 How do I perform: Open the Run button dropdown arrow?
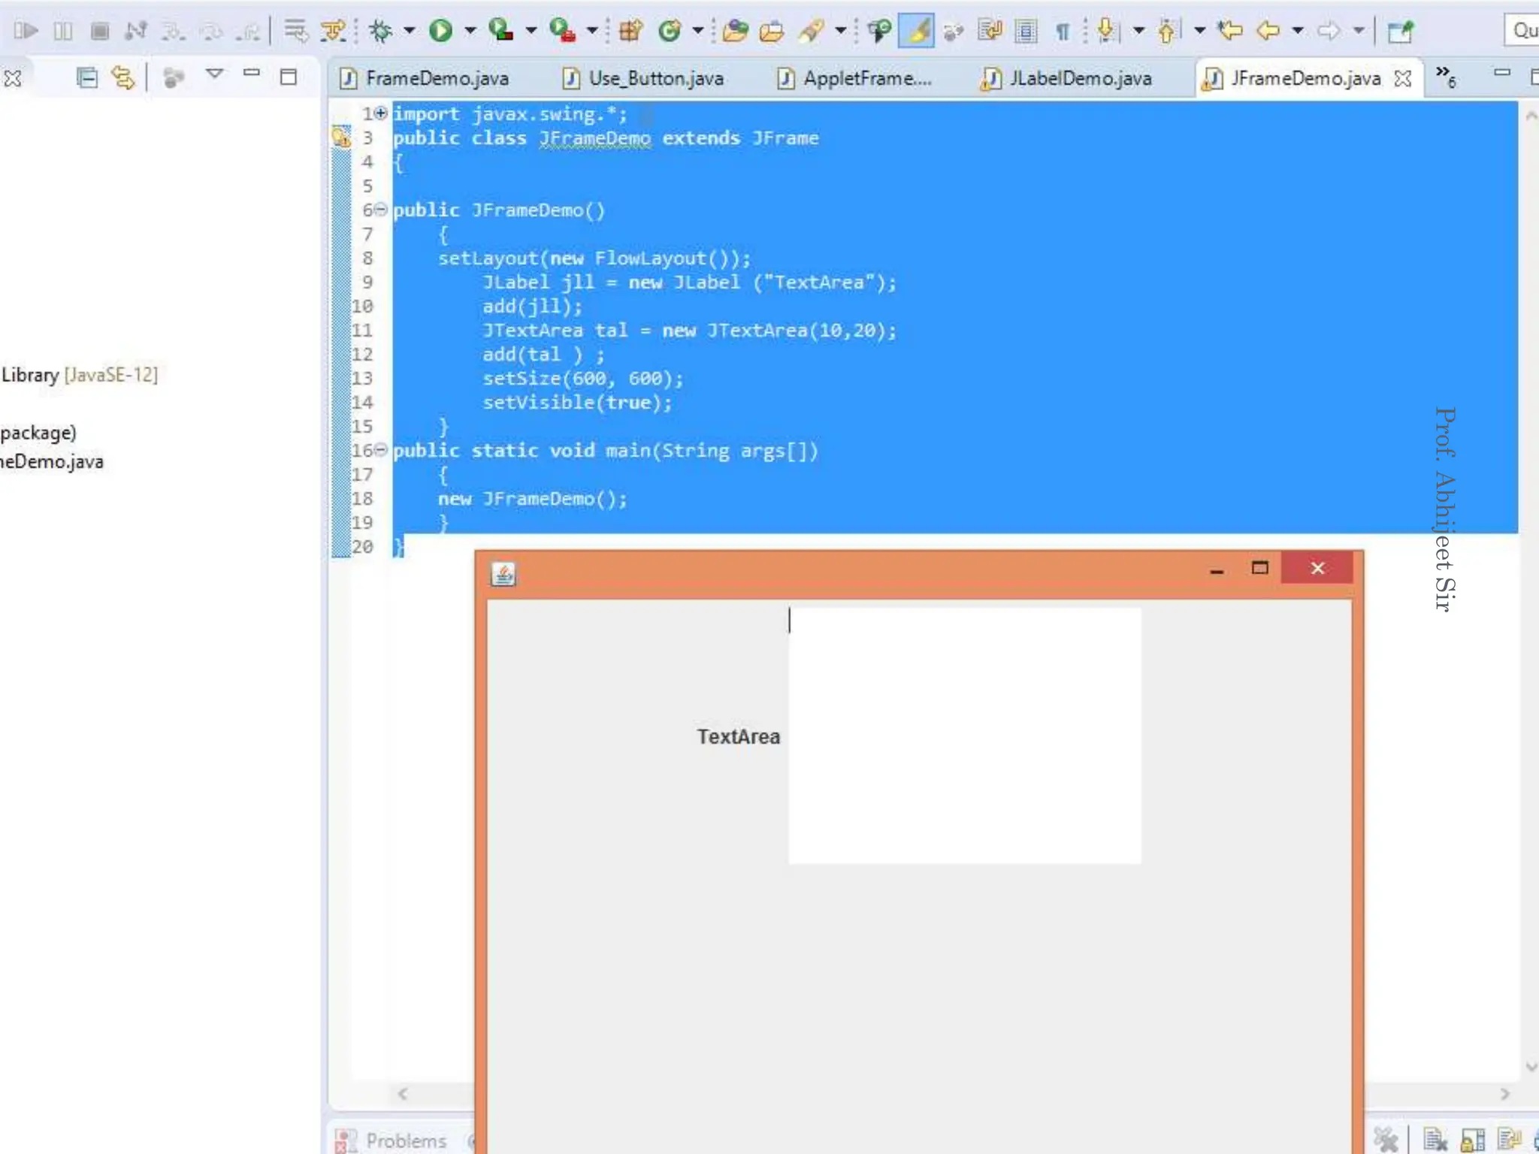470,31
